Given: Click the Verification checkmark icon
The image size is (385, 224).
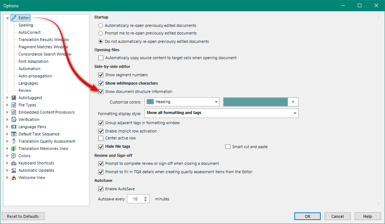Looking at the screenshot, I should 14,119.
